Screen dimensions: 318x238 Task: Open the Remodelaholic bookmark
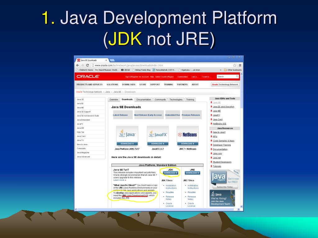click(x=164, y=70)
